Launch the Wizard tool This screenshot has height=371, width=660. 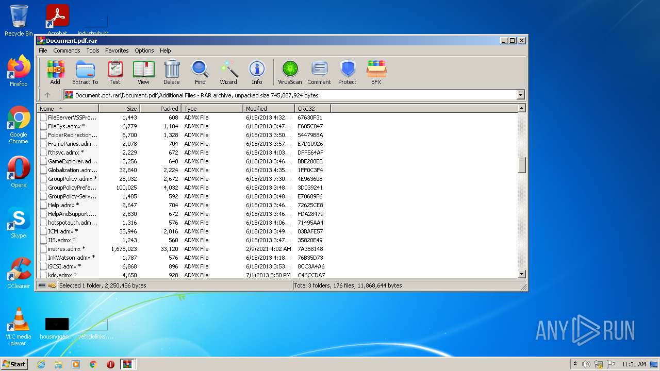click(x=228, y=73)
